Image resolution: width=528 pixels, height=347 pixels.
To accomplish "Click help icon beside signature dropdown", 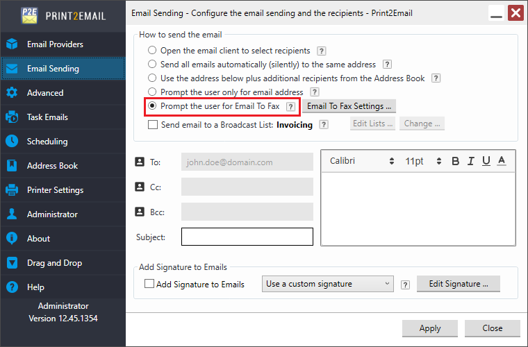I will (x=405, y=284).
